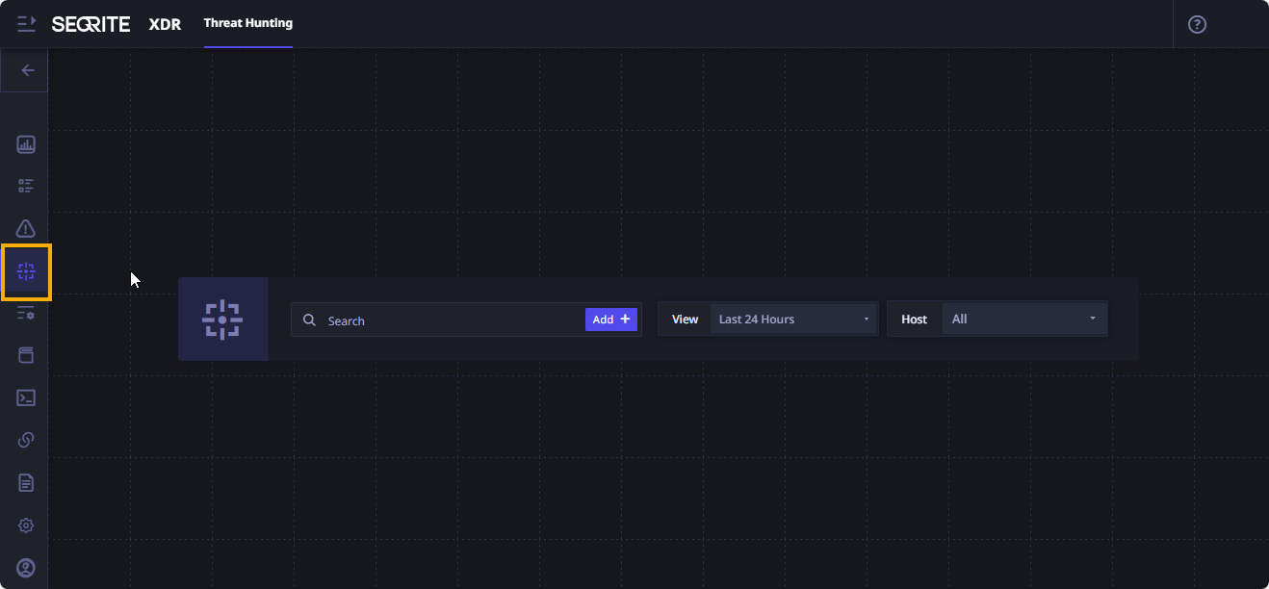The height and width of the screenshot is (589, 1269).
Task: Click the large threat hunting crosshair tile
Action: pyautogui.click(x=222, y=320)
